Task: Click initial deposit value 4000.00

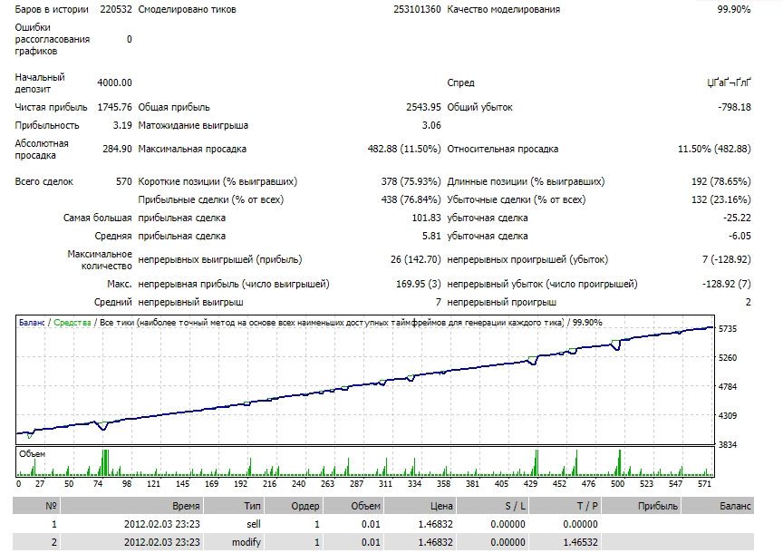Action: (114, 82)
